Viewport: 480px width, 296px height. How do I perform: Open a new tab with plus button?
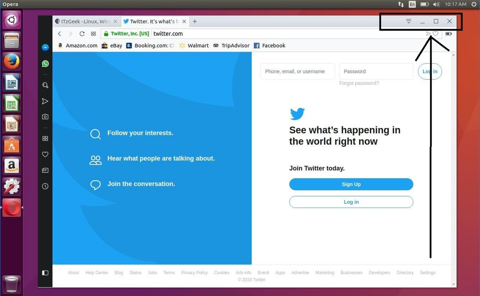point(195,21)
